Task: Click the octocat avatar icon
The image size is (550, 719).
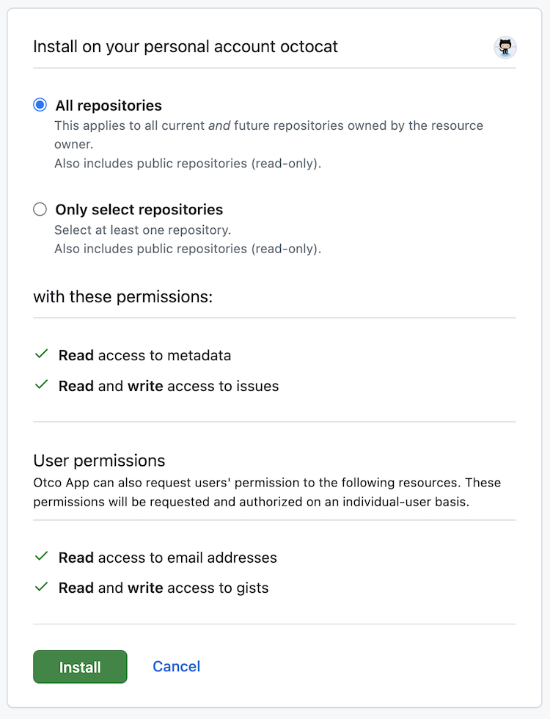Action: pos(505,47)
